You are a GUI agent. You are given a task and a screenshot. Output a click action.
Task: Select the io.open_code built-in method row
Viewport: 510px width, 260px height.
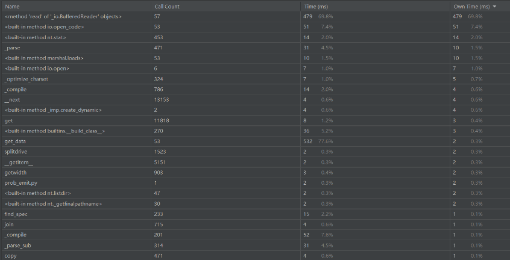[x=255, y=26]
